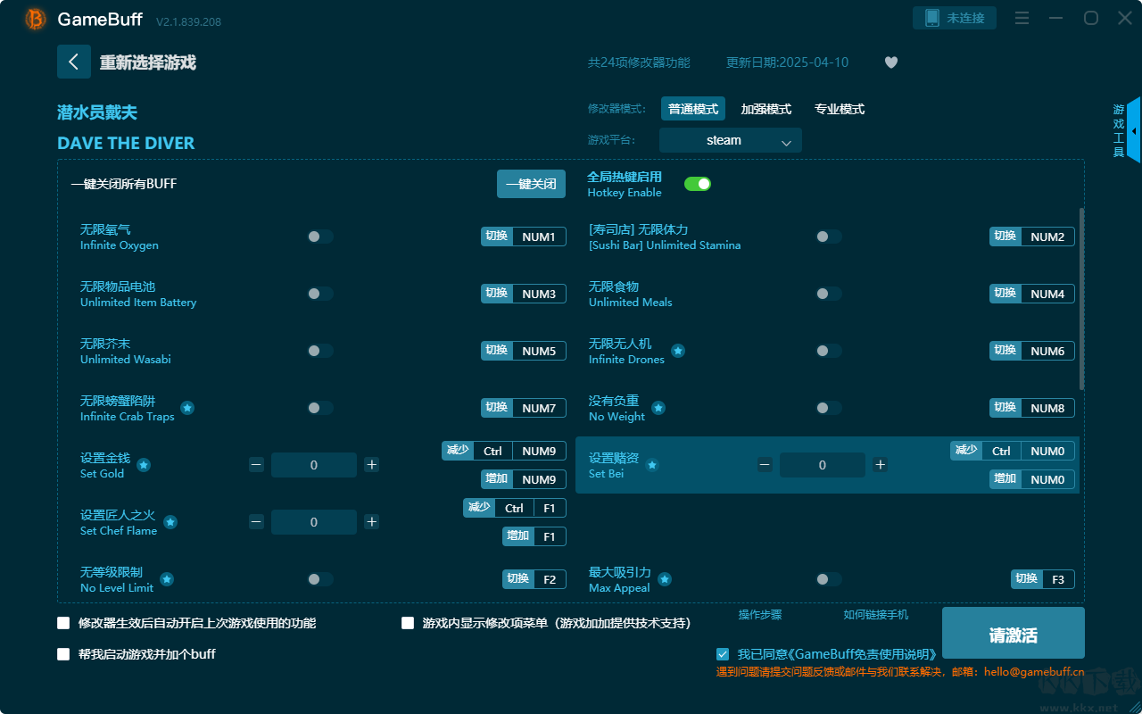Click the 未连接 connection button
The width and height of the screenshot is (1142, 714).
coord(955,18)
